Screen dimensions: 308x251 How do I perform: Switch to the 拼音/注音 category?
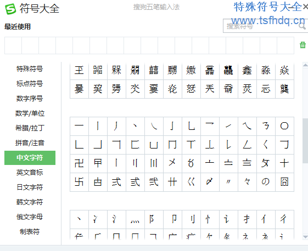click(x=30, y=142)
